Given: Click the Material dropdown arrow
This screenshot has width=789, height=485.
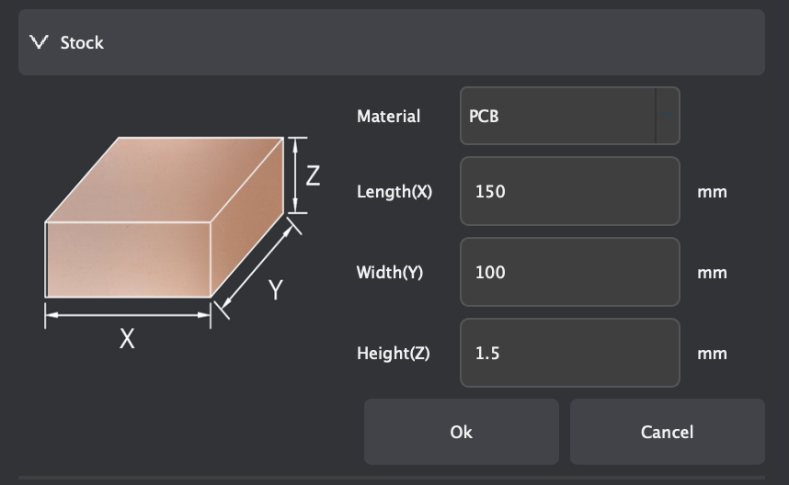Looking at the screenshot, I should click(x=668, y=116).
